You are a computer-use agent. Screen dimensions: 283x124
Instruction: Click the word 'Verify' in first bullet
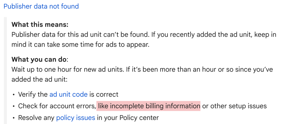[27, 94]
